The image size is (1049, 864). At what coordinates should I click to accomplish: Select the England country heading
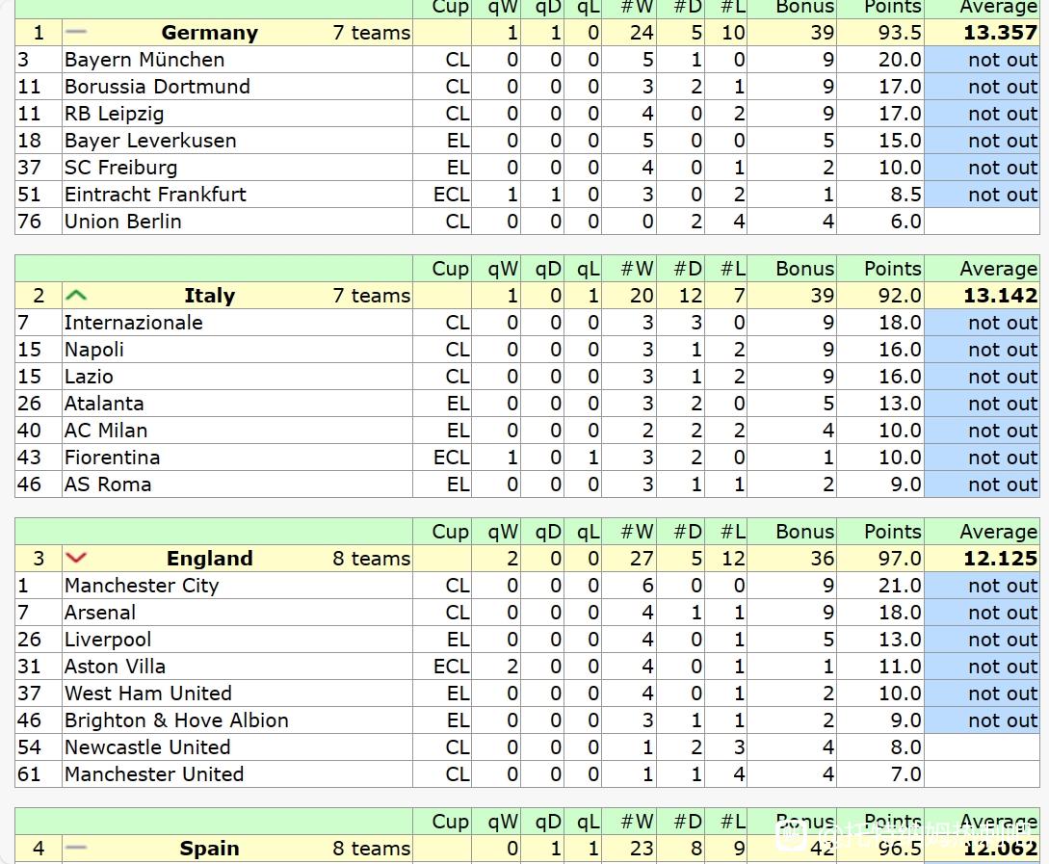tap(209, 558)
